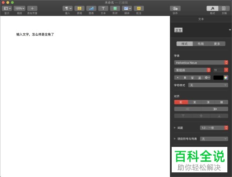Click the font size field showing 11
The image size is (232, 177).
tap(219, 70)
